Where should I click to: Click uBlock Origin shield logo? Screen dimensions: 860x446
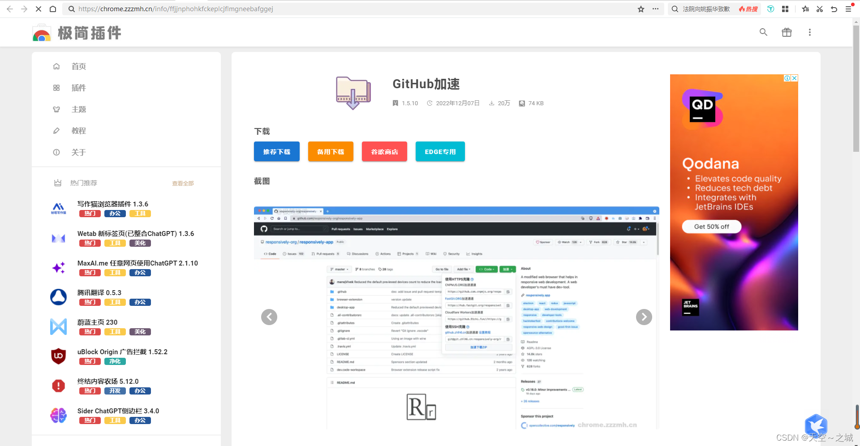tap(58, 356)
